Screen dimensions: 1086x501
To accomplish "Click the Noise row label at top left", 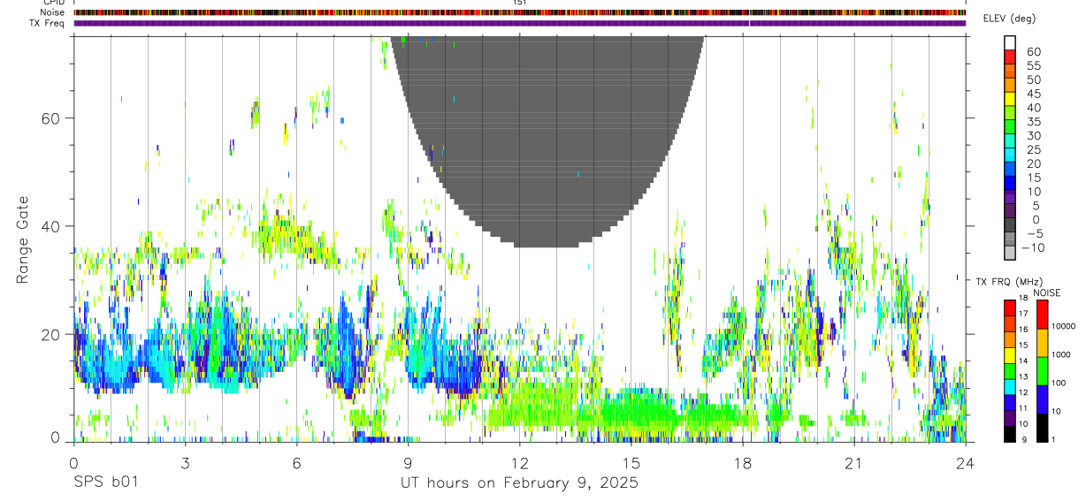I will pyautogui.click(x=54, y=12).
